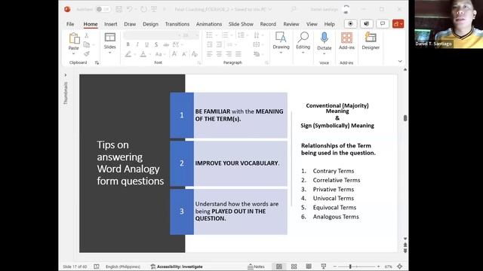Click the Copy icon in Clipboard group
Screen dimensions: 483x271
click(x=87, y=44)
